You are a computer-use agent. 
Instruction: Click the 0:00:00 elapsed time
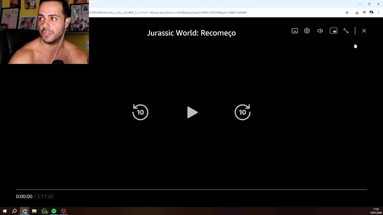point(24,196)
